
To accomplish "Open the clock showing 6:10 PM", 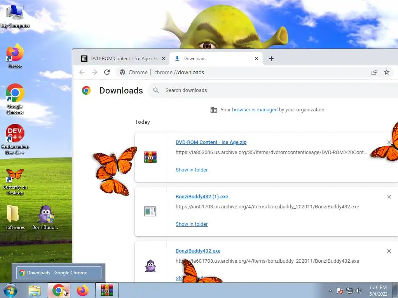I will [x=379, y=291].
